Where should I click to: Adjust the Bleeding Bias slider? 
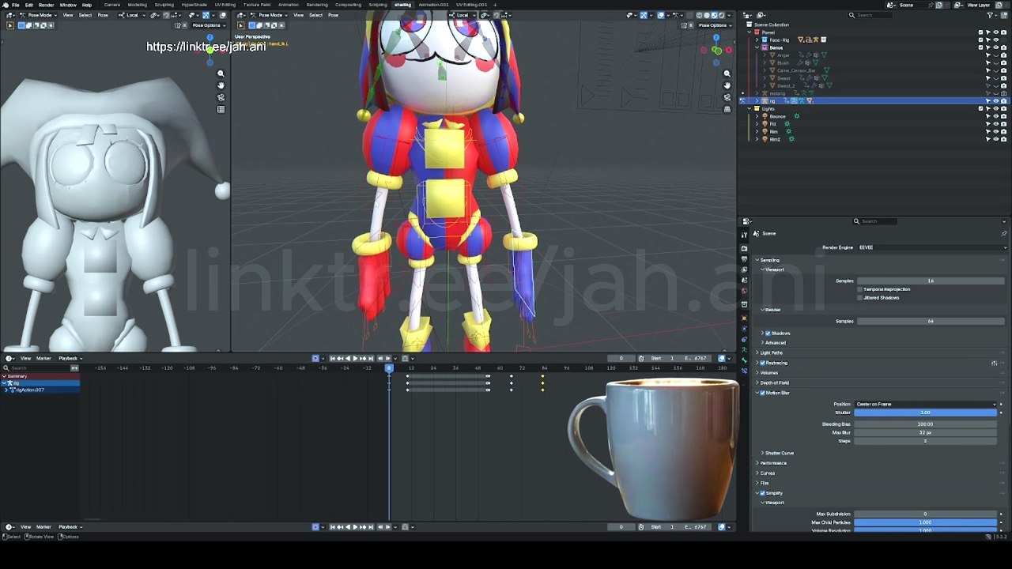pyautogui.click(x=926, y=424)
